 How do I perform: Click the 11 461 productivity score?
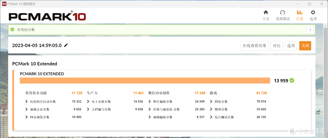click(x=138, y=93)
